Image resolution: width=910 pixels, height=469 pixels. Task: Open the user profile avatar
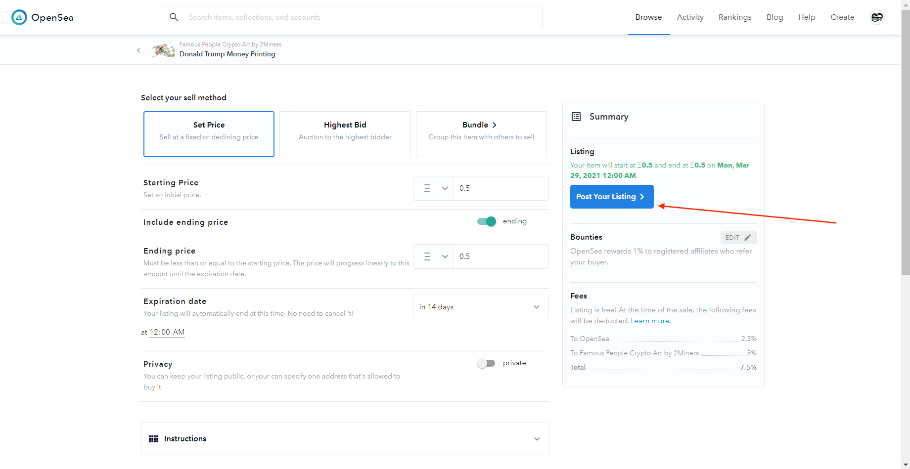click(x=877, y=17)
